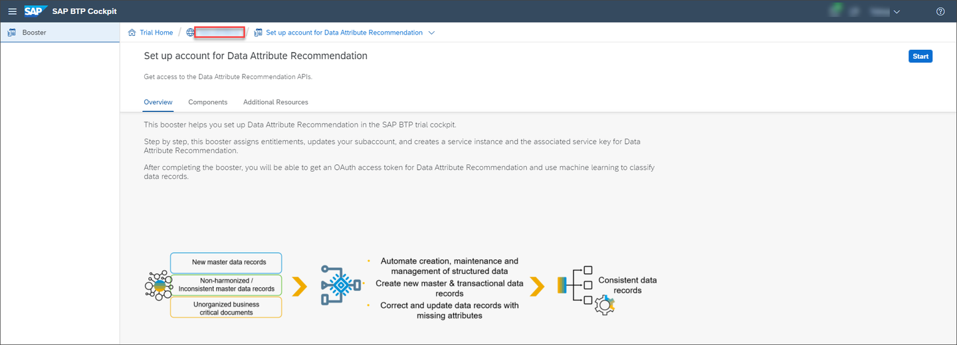Open the Additional Resources tab

click(x=276, y=102)
